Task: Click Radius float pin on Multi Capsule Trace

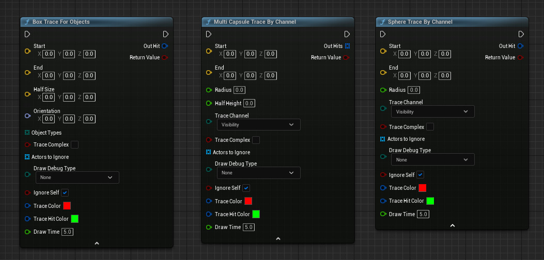Action: [x=209, y=90]
